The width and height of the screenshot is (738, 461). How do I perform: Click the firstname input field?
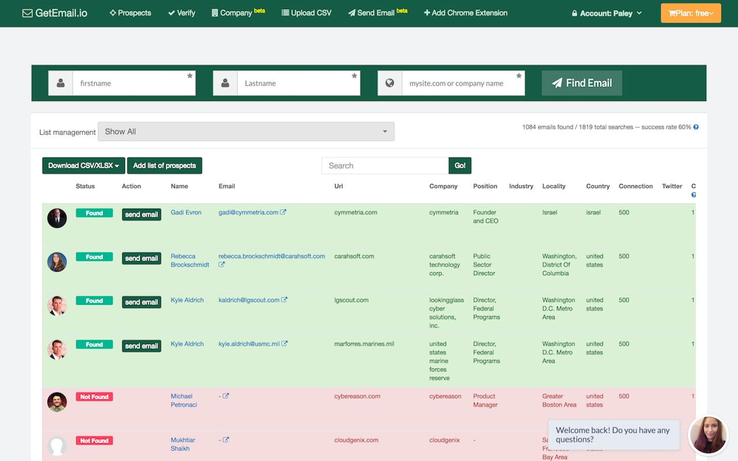(x=134, y=83)
